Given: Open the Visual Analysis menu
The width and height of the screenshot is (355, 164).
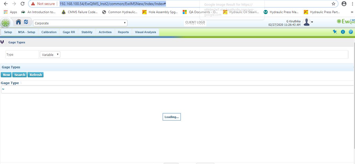Looking at the screenshot, I should click(x=146, y=32).
